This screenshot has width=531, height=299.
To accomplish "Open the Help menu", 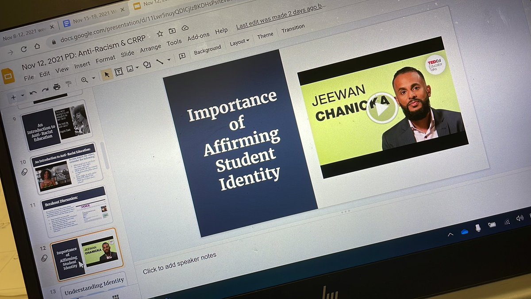I will click(221, 31).
